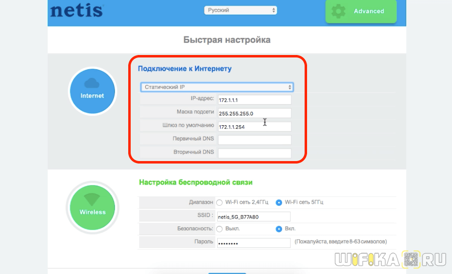This screenshot has width=452, height=274.
Task: Click the IP-адрес field showing 172.1.1.1
Action: (254, 100)
